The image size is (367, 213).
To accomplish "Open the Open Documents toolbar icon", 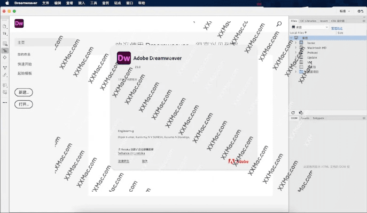I will (x=5, y=26).
